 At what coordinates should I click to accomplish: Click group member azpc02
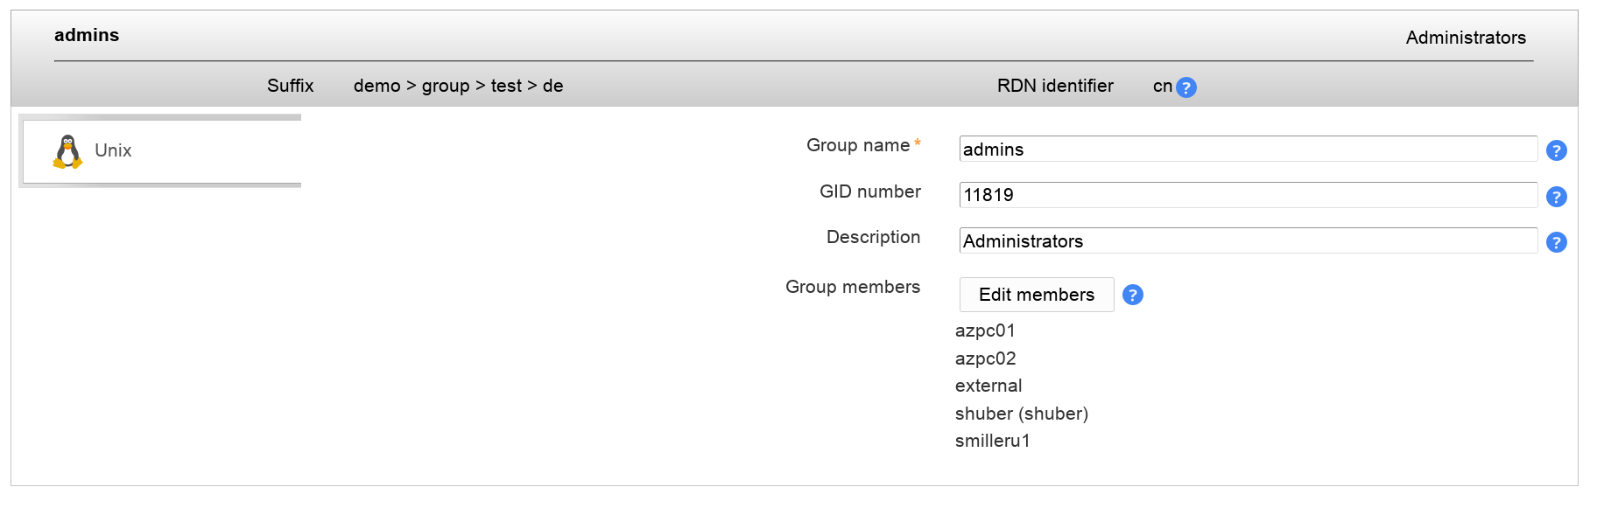click(x=985, y=358)
